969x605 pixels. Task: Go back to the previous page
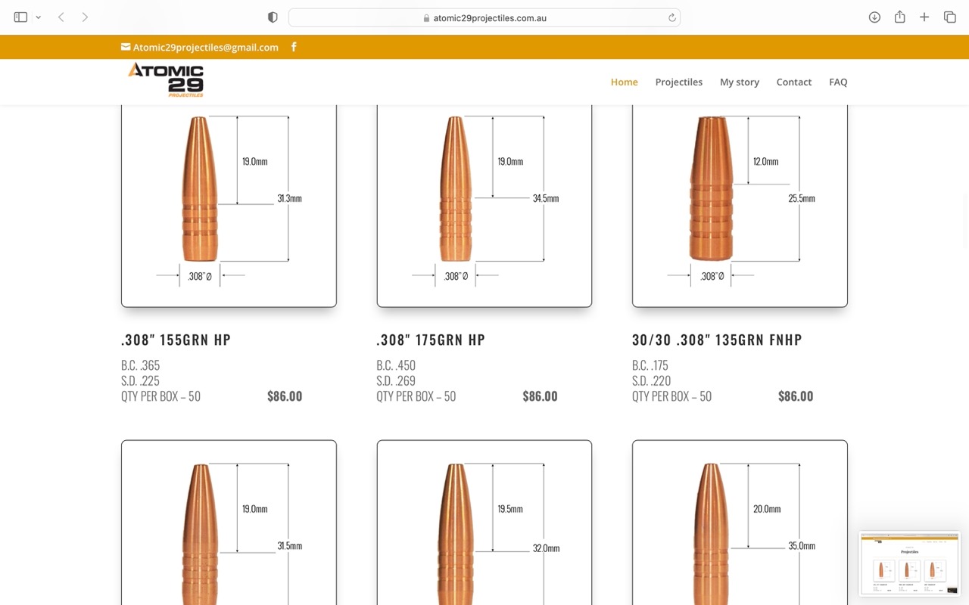tap(61, 17)
